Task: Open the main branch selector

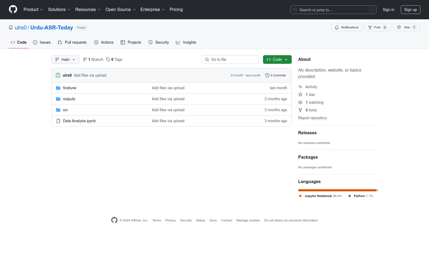Action: pyautogui.click(x=65, y=59)
